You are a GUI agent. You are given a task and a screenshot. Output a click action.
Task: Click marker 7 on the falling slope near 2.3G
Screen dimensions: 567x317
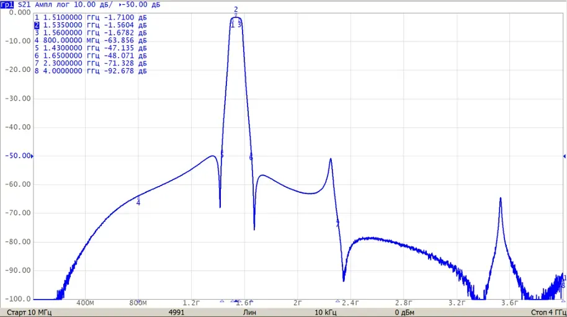[x=337, y=223]
